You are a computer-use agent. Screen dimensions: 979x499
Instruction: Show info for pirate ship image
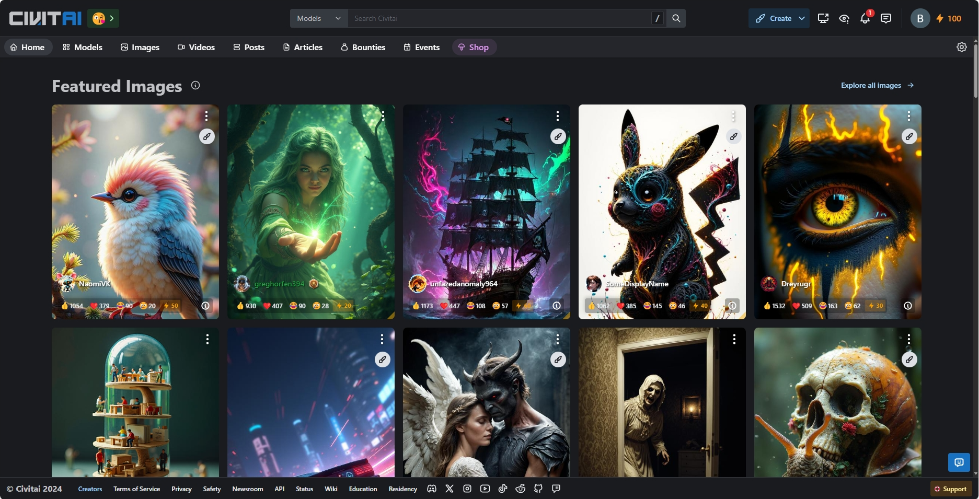pos(557,306)
